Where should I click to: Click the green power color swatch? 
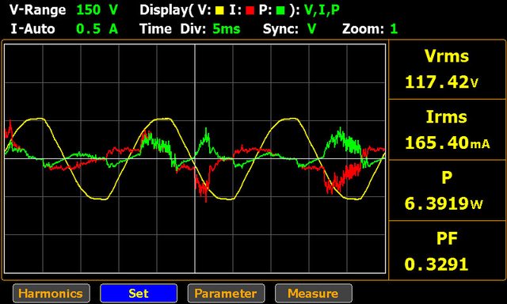point(280,10)
